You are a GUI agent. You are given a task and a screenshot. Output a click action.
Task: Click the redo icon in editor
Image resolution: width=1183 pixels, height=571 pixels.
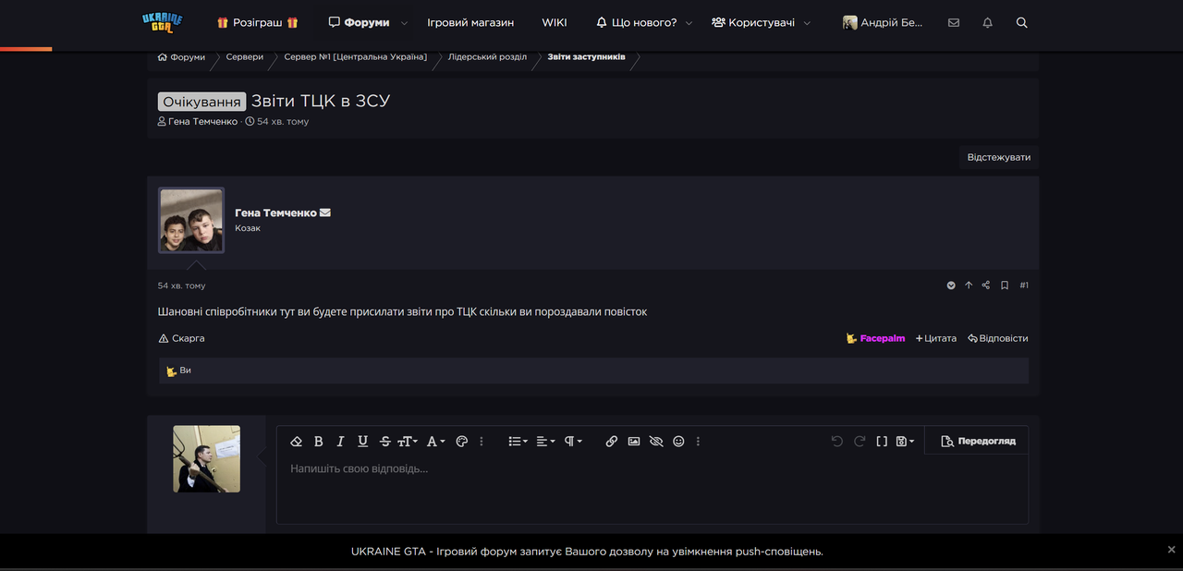point(860,442)
